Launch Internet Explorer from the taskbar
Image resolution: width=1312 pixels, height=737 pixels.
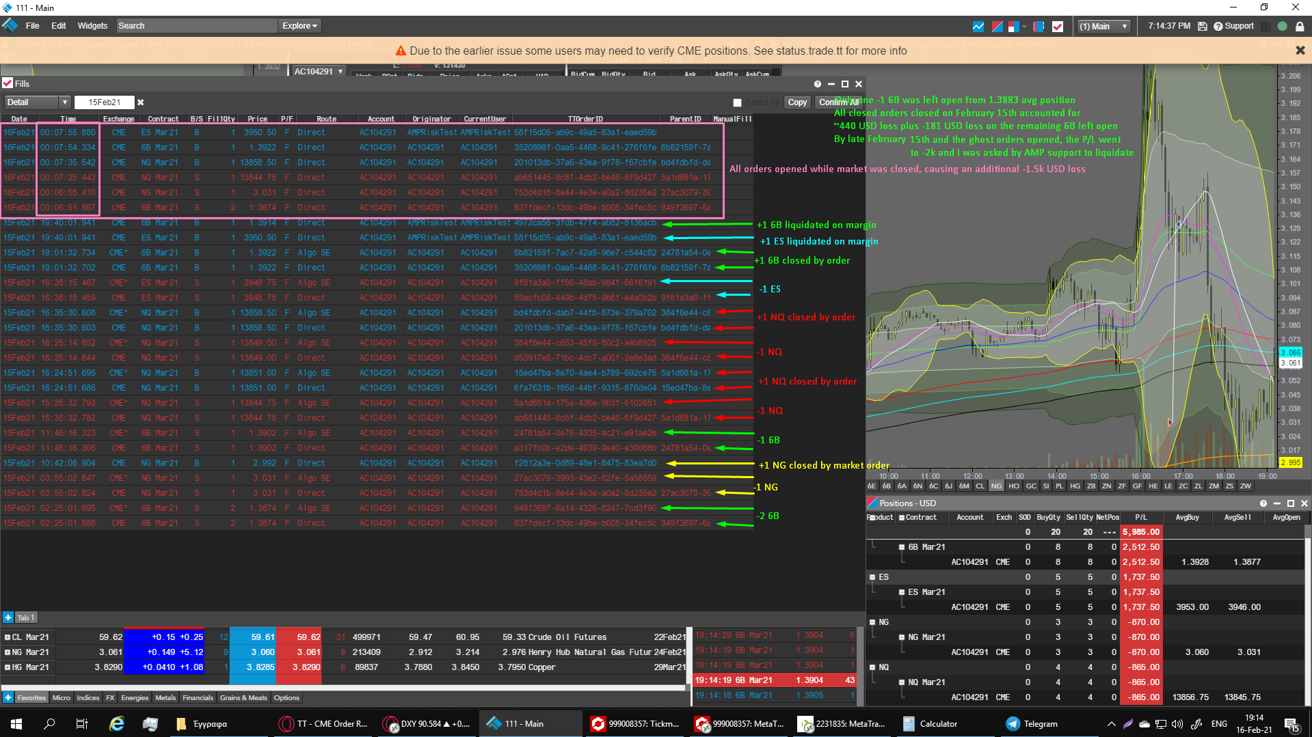117,724
